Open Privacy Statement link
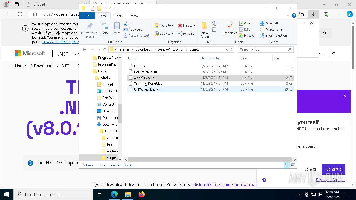 pyautogui.click(x=56, y=42)
